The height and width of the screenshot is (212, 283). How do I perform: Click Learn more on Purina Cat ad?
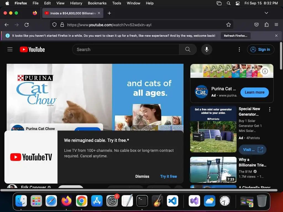[x=255, y=92]
